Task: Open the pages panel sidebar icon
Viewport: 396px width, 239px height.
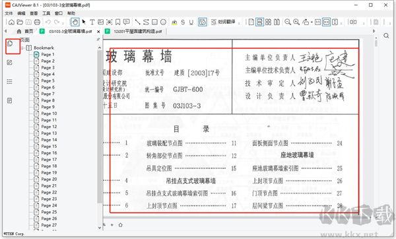Action: click(10, 44)
